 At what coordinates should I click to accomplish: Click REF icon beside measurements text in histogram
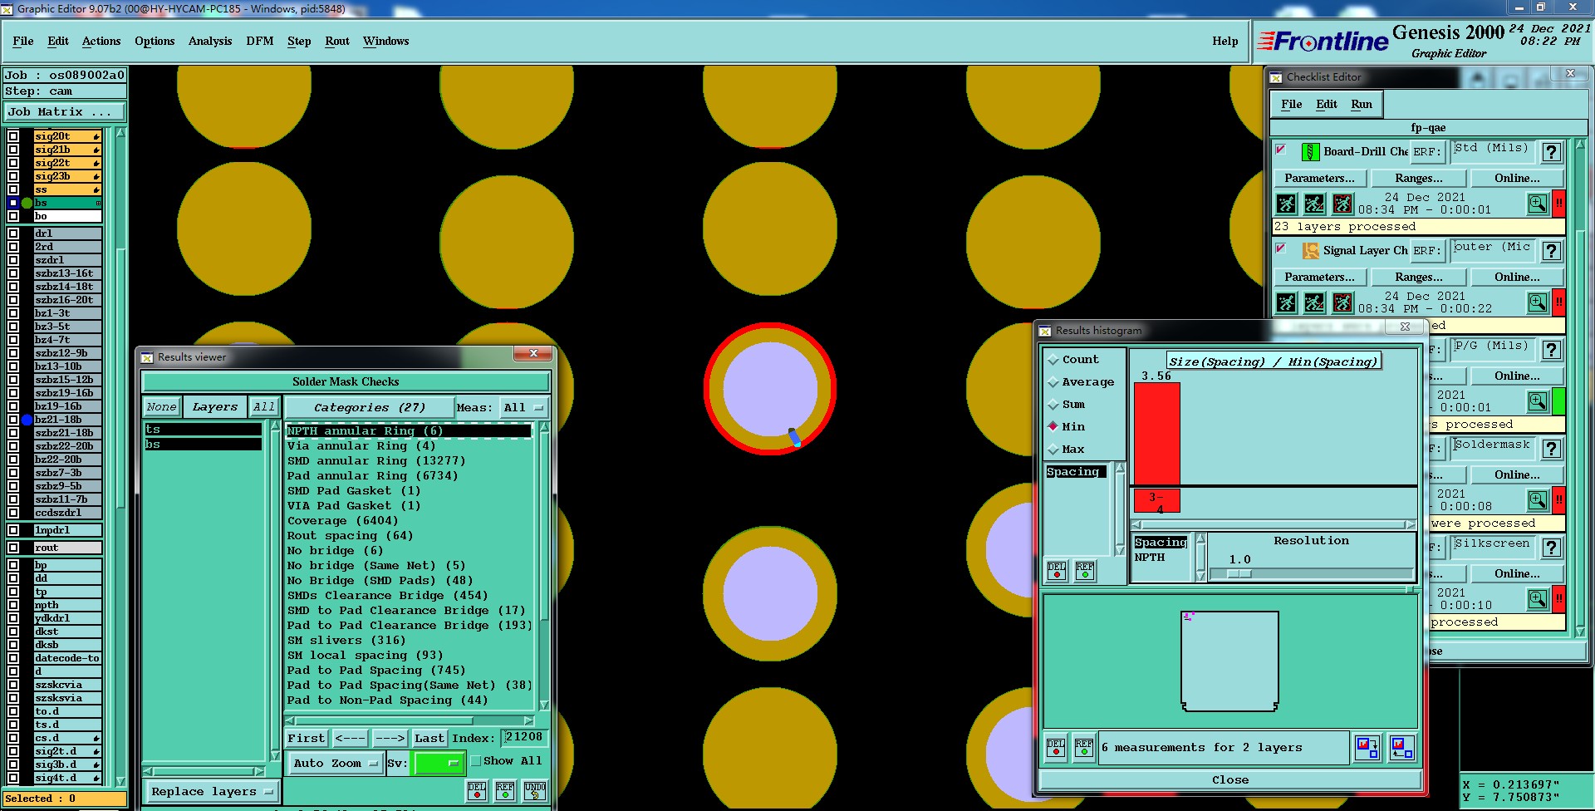[1084, 748]
